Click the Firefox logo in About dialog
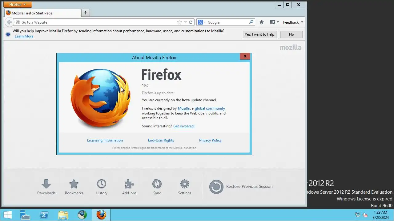This screenshot has width=394, height=221. [101, 98]
